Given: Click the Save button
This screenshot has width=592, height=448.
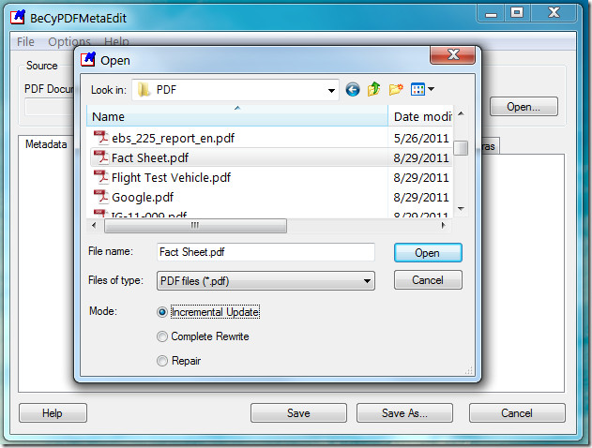Looking at the screenshot, I should coord(298,413).
